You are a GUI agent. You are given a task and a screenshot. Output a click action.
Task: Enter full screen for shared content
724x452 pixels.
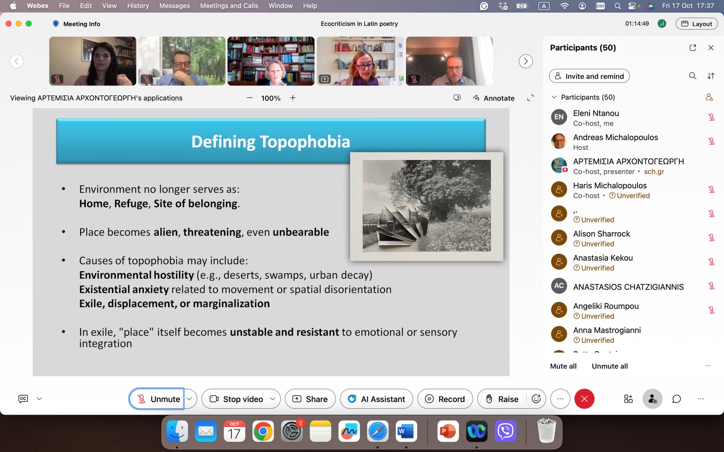point(530,98)
